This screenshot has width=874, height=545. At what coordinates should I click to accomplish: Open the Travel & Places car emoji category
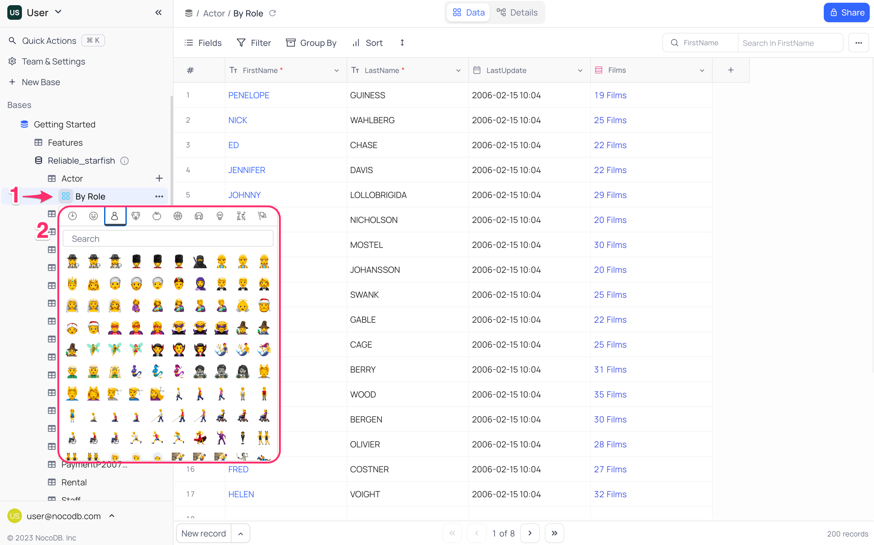click(199, 216)
